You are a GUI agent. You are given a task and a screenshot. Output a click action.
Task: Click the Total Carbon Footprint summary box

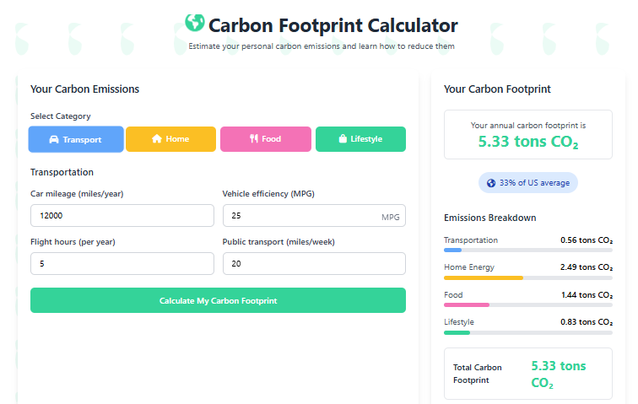click(527, 374)
